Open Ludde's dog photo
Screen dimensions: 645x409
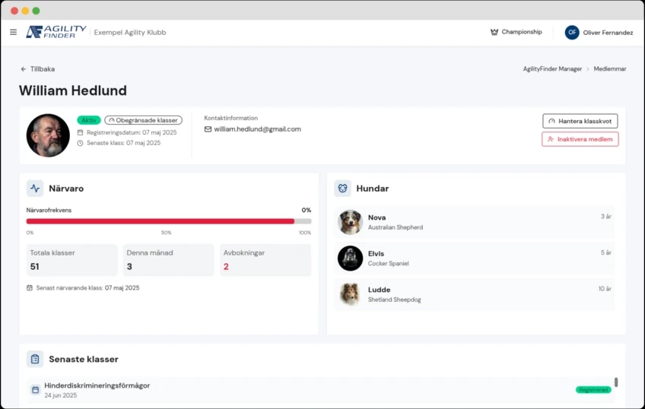coord(350,294)
